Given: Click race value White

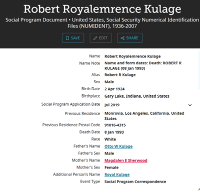Looking at the screenshot, I should click(x=110, y=139).
